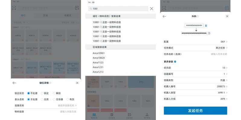Select Area10901 from region results
This screenshot has height=120, width=241.
[x=99, y=53]
